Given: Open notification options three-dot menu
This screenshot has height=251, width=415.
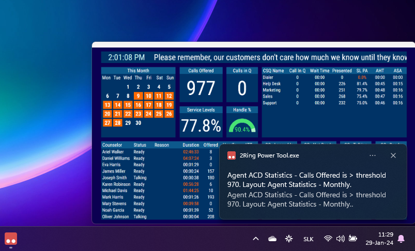Looking at the screenshot, I should pos(373,155).
